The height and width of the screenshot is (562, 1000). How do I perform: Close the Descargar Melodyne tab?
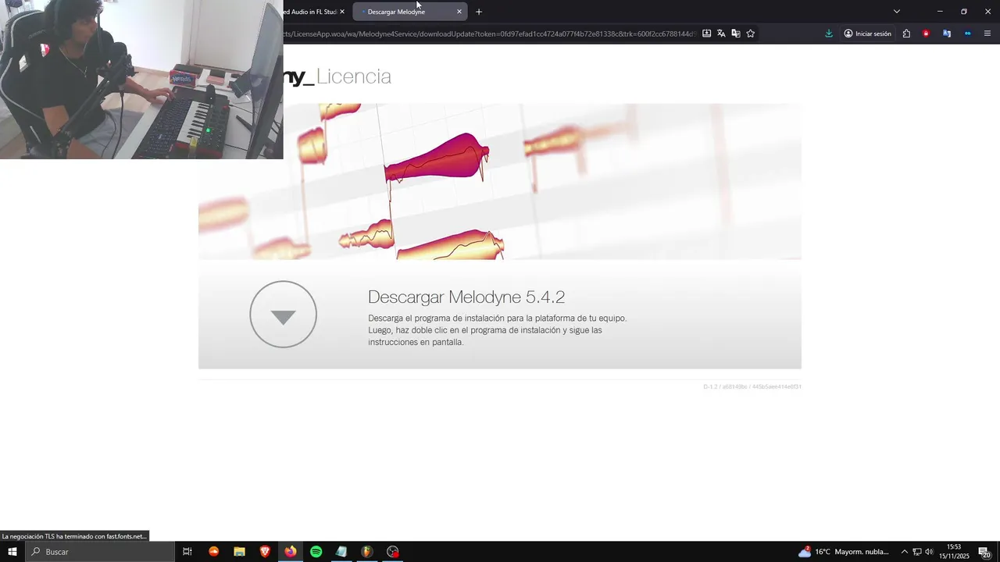(x=459, y=12)
